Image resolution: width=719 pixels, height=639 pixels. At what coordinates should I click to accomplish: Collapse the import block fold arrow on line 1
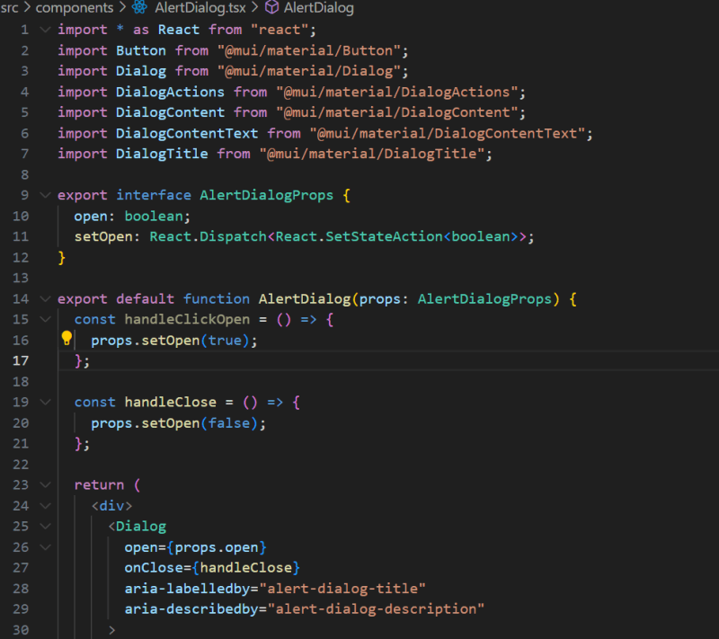pos(46,30)
